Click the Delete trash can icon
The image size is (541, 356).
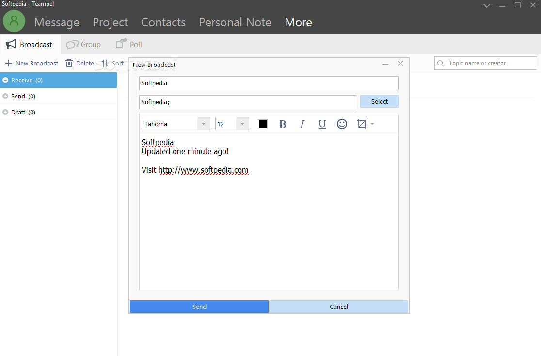pos(69,63)
